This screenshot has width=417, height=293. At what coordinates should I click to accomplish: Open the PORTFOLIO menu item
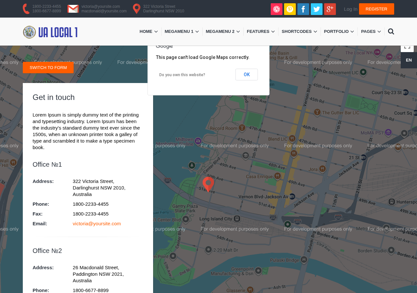tap(336, 32)
